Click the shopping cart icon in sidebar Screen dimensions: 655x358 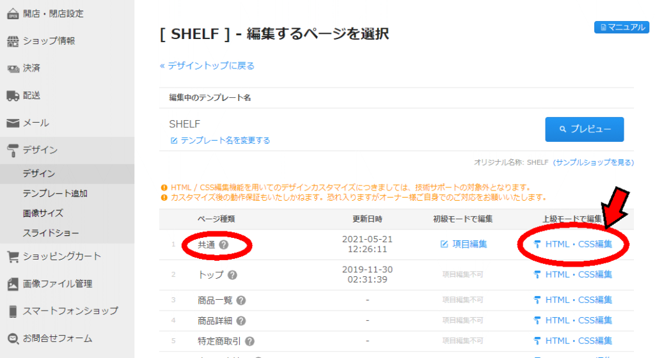point(13,256)
